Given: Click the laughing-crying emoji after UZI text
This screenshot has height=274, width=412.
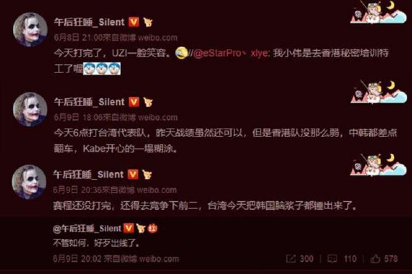Looking at the screenshot, I should pyautogui.click(x=181, y=53).
